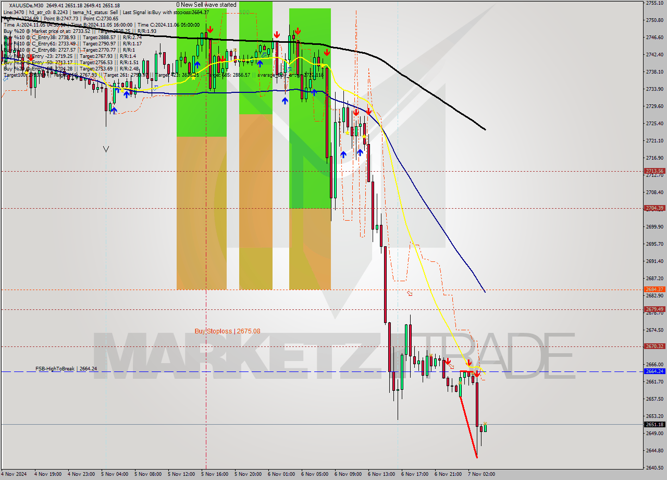
Task: Select the '0 New Sell wave started' label
Action: pyautogui.click(x=206, y=5)
